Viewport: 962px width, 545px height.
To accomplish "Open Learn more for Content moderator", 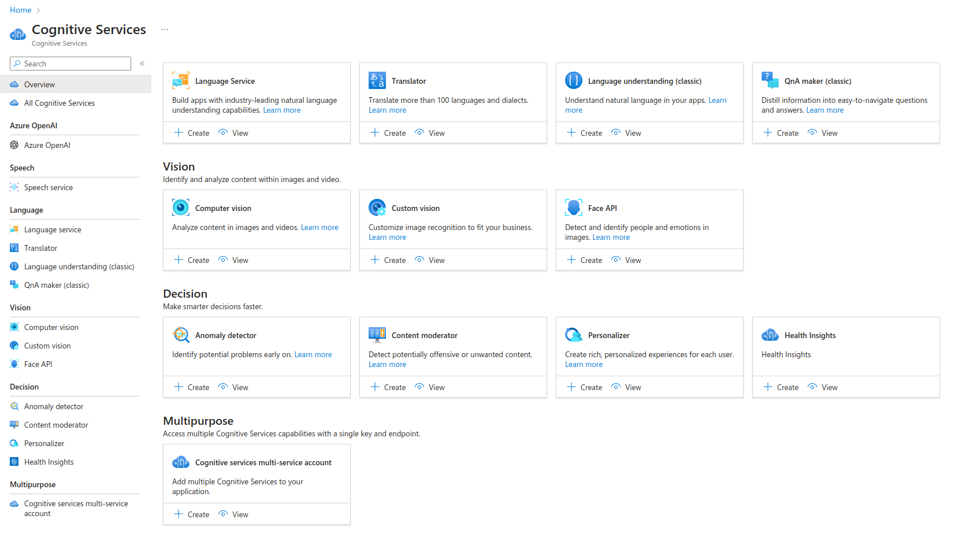I will (x=387, y=365).
